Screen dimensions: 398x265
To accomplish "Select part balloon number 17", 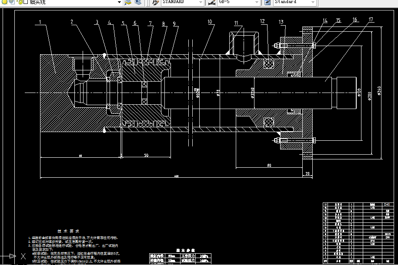I will click(x=371, y=20).
